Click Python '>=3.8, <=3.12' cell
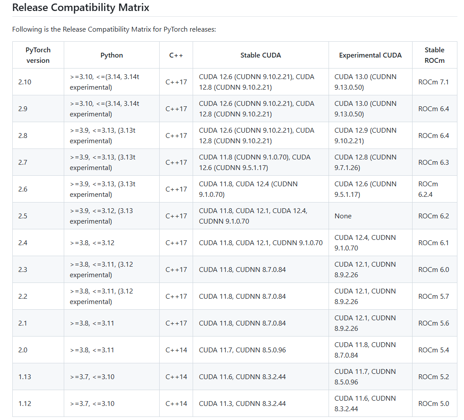This screenshot has height=420, width=464. pyautogui.click(x=112, y=243)
